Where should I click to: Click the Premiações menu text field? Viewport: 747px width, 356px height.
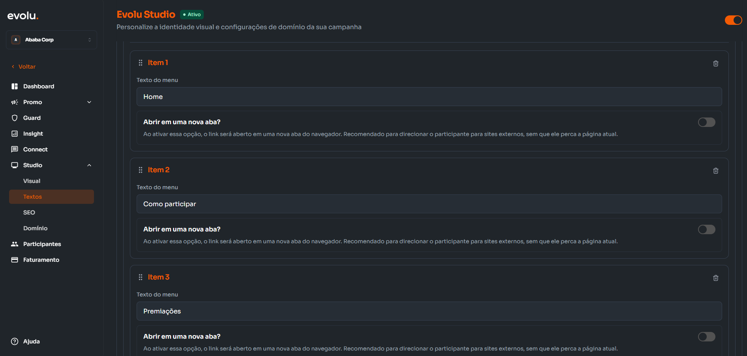tap(429, 311)
